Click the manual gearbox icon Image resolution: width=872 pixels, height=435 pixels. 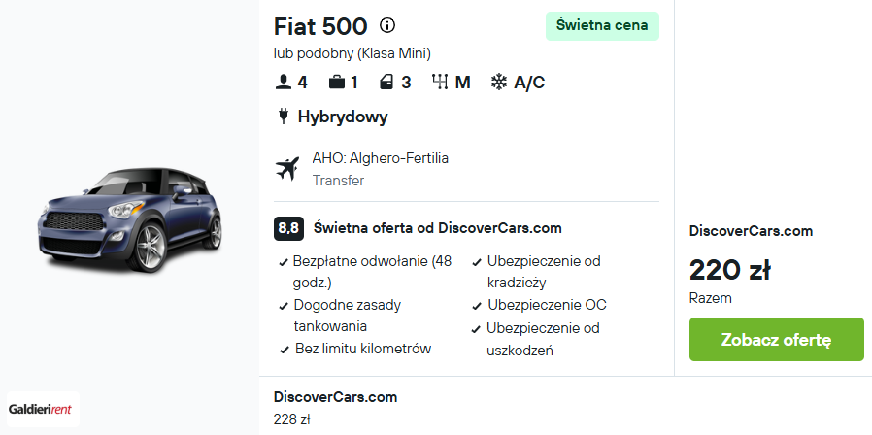[x=439, y=83]
